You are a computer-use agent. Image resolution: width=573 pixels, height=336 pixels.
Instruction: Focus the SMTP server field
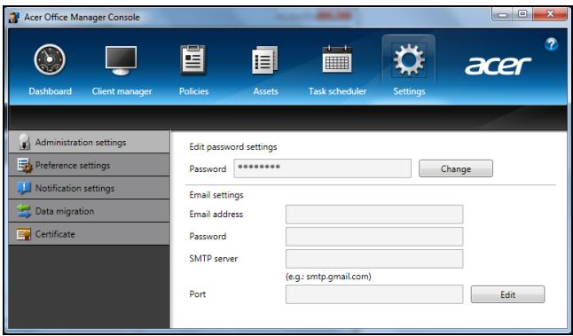374,259
